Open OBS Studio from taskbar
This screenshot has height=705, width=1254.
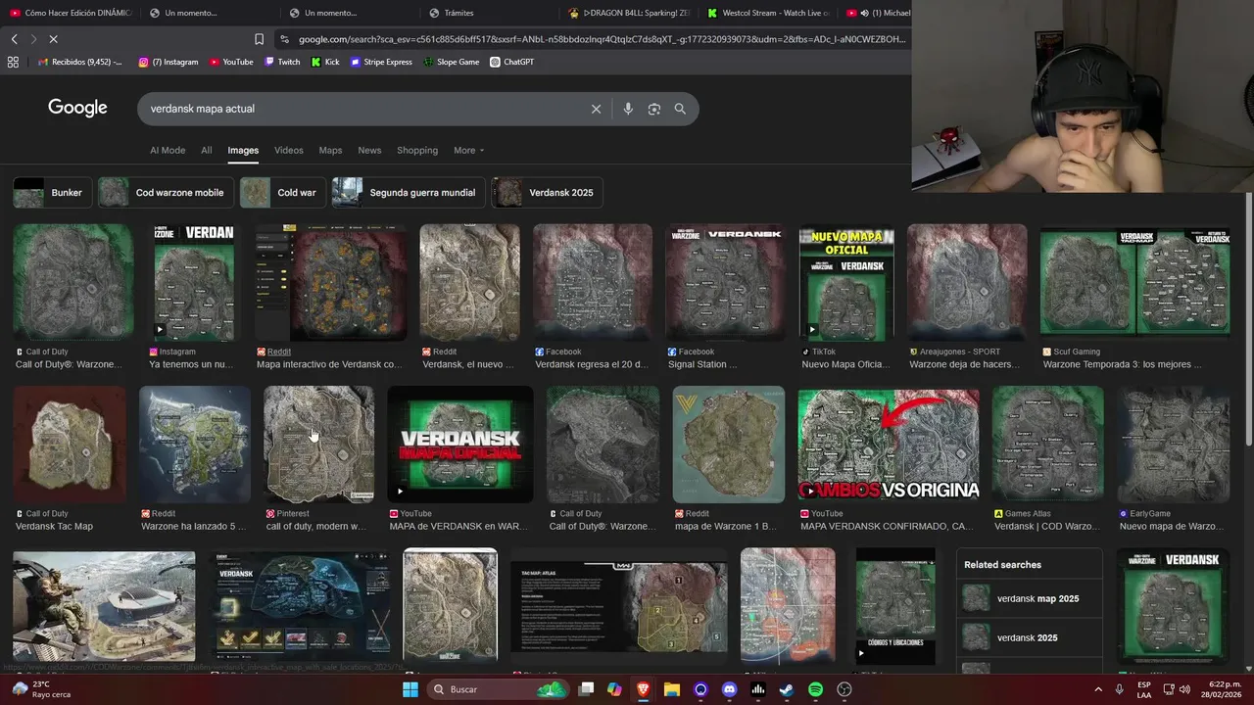(844, 689)
